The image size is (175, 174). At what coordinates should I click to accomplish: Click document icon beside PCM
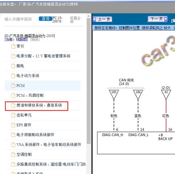[13, 86]
